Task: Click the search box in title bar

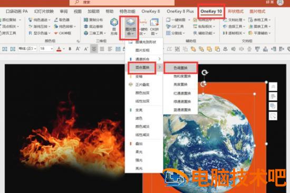Action: point(122,2)
